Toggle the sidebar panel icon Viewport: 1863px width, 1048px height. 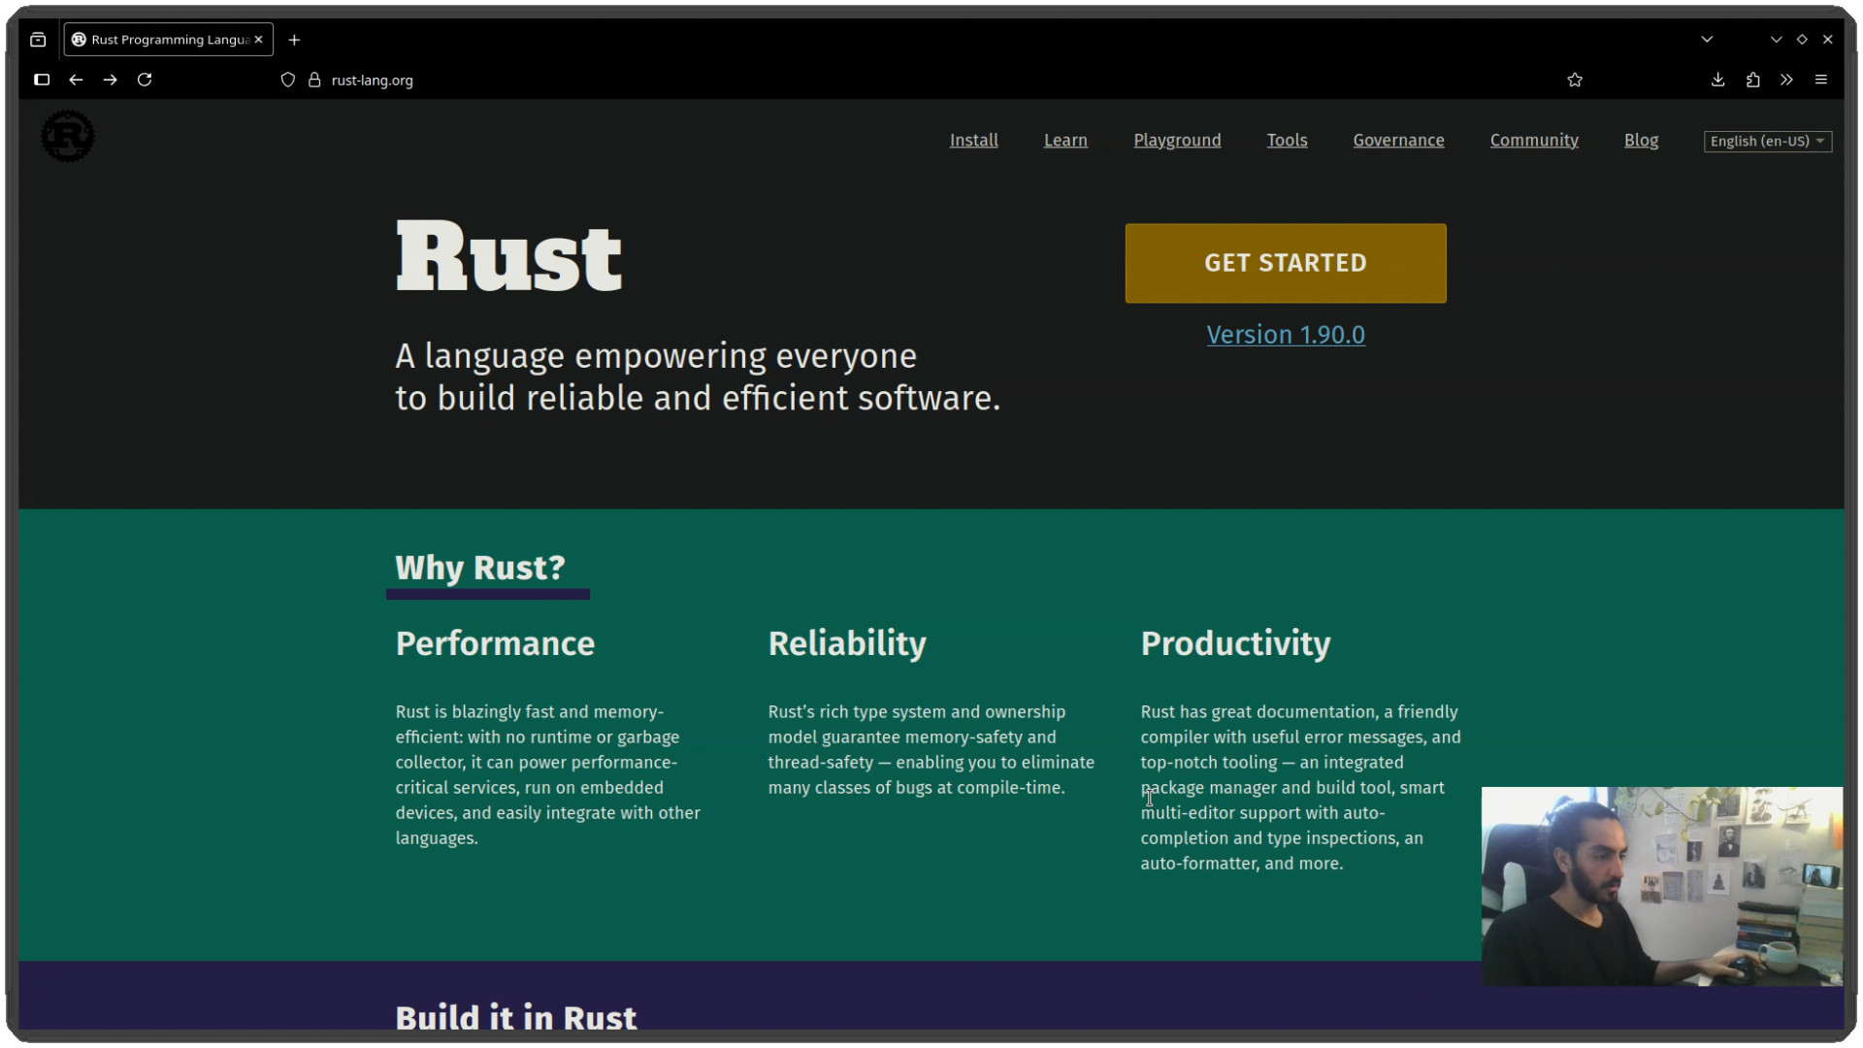pos(42,80)
